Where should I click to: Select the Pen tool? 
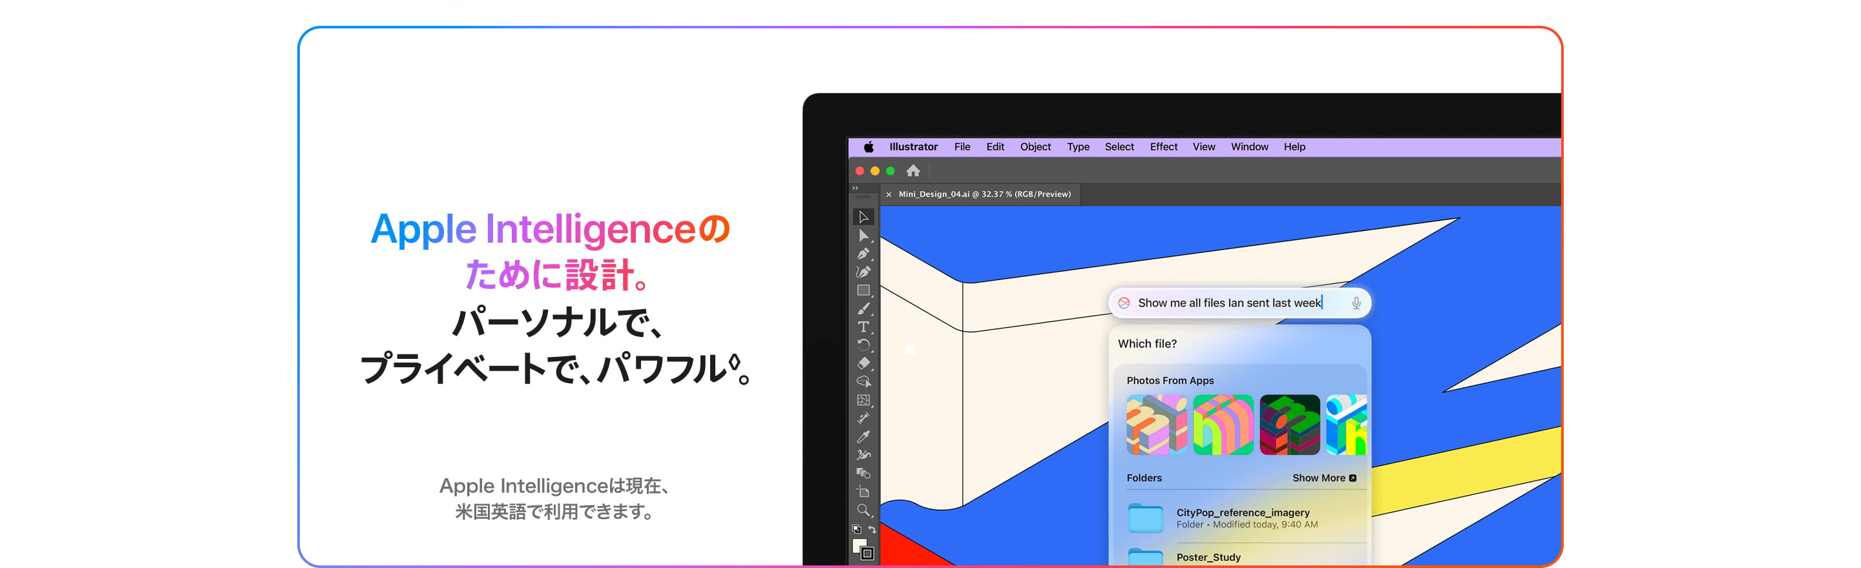(x=863, y=254)
